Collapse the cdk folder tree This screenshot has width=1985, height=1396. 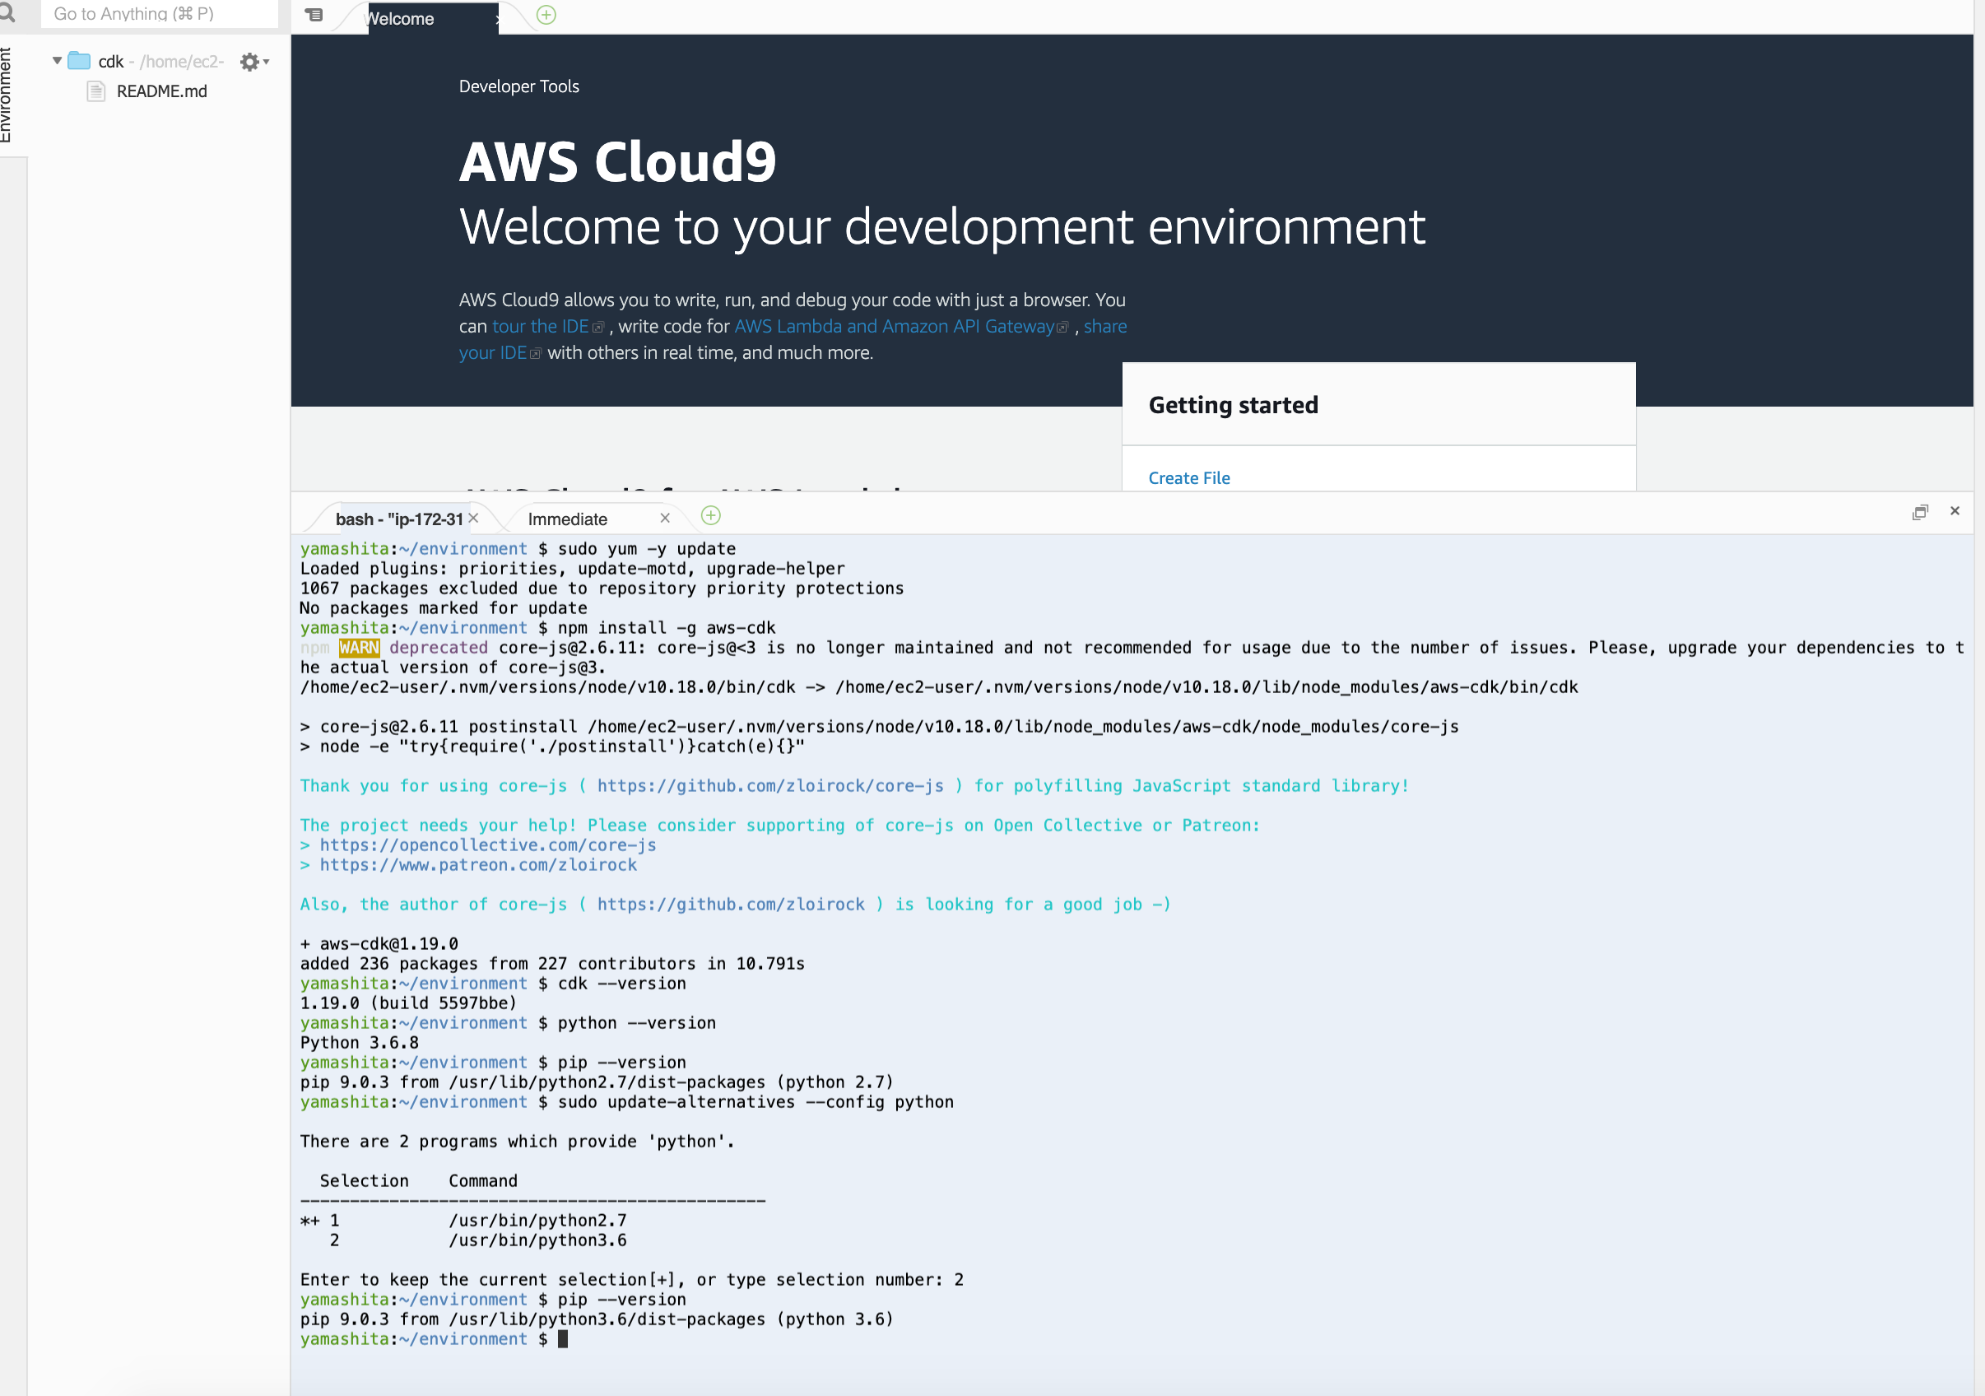pos(57,61)
